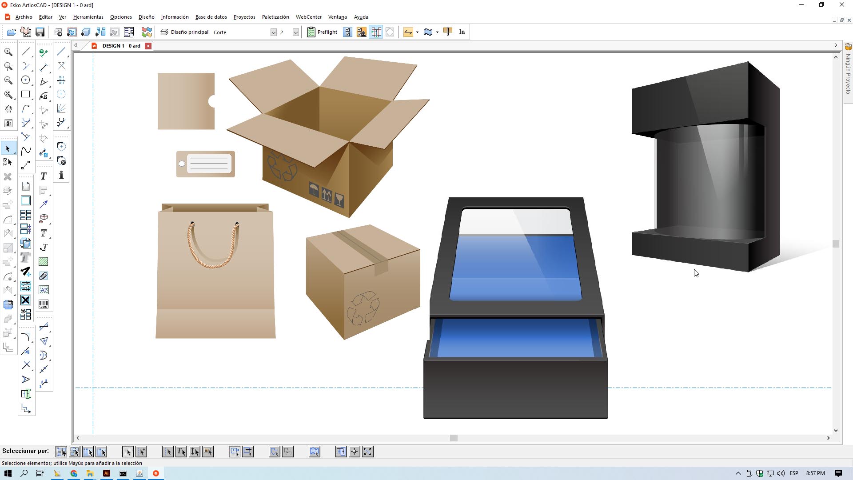Click the Diseño principal layer button

(184, 32)
